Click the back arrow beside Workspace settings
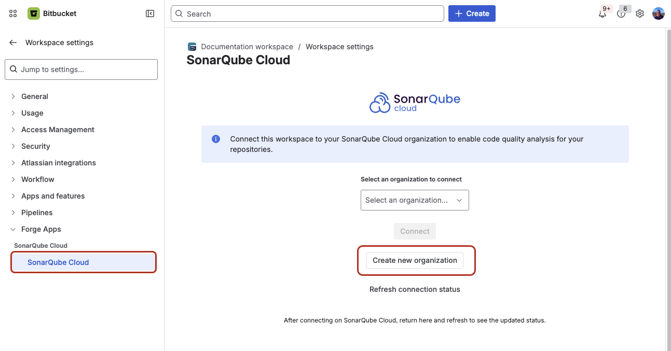 13,43
